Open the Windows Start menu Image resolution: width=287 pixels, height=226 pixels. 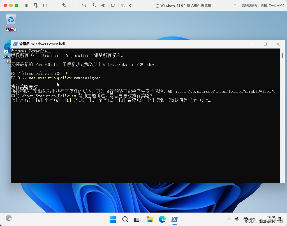(113, 219)
